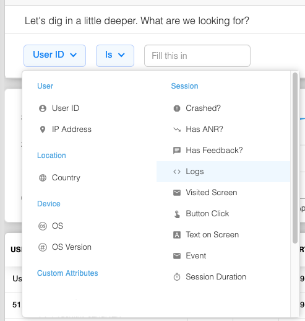
Task: Click the Location section heading
Action: pyautogui.click(x=51, y=156)
